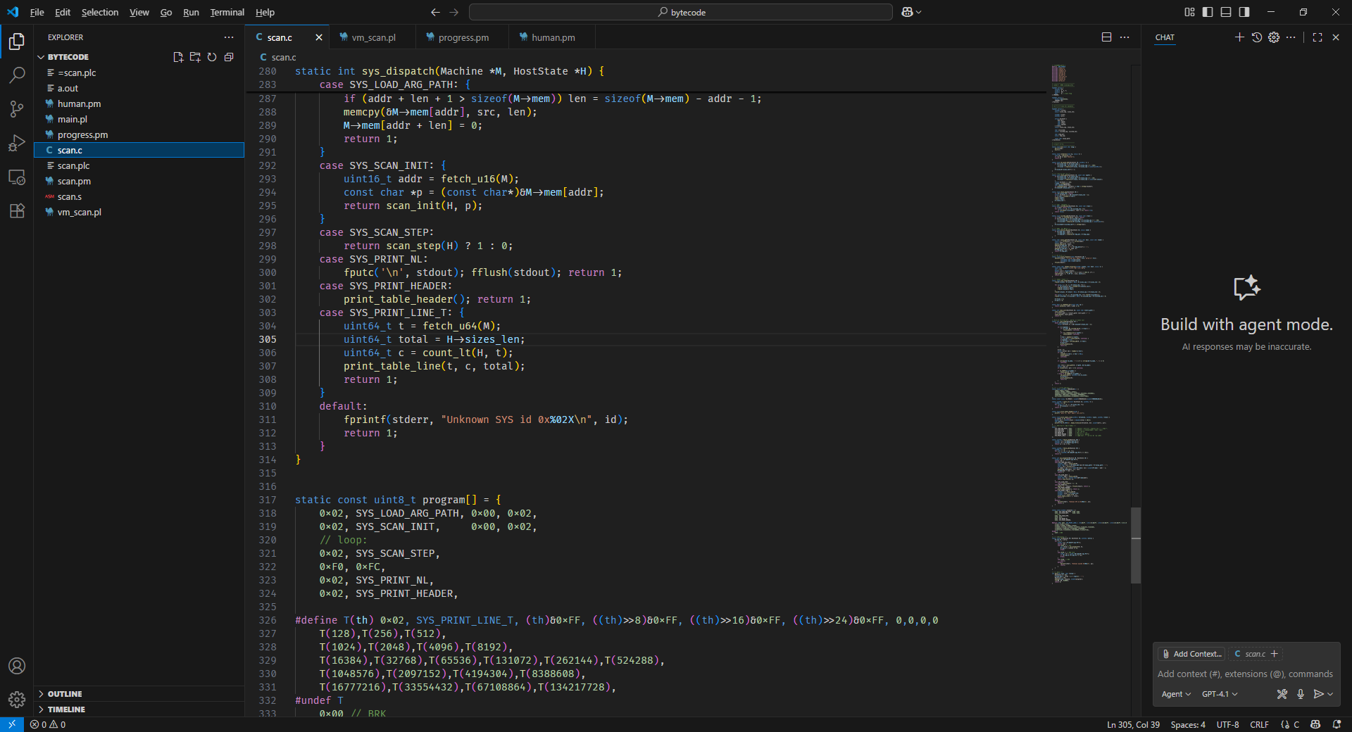Open the Search view in activity bar
The image size is (1352, 732).
(17, 75)
